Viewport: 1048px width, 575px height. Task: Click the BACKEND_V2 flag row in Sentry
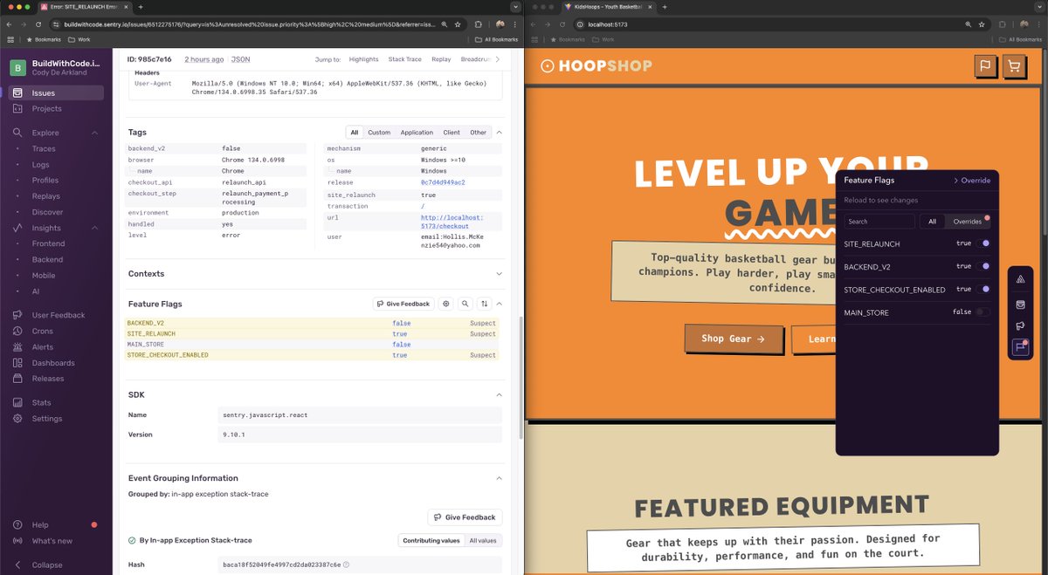pos(313,323)
